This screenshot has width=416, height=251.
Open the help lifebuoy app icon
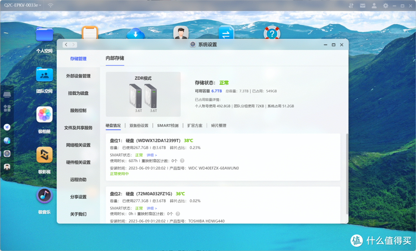click(272, 33)
